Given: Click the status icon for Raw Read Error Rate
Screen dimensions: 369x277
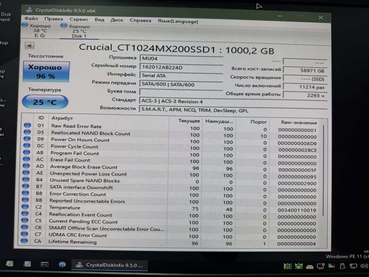Looking at the screenshot, I should (x=28, y=125).
